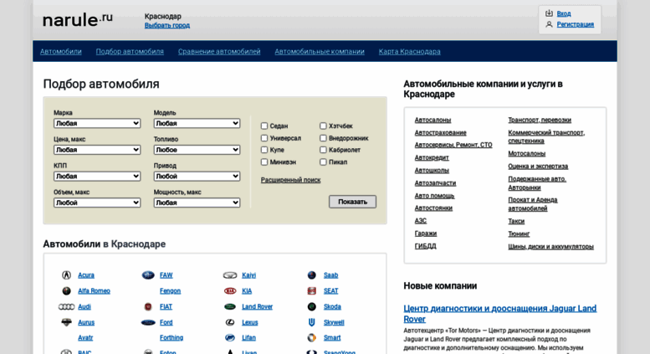
Task: Open the Модель dropdown
Action: click(x=197, y=123)
